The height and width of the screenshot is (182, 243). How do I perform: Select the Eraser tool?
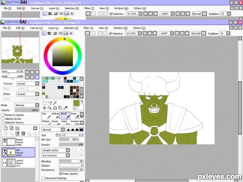point(56,122)
